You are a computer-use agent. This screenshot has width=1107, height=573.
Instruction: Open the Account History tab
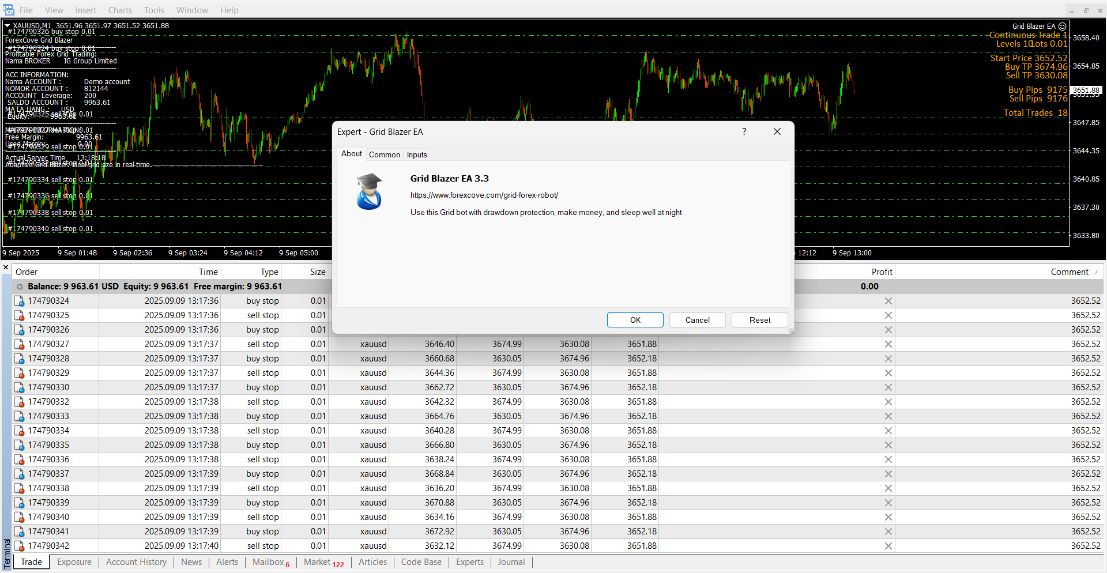136,562
